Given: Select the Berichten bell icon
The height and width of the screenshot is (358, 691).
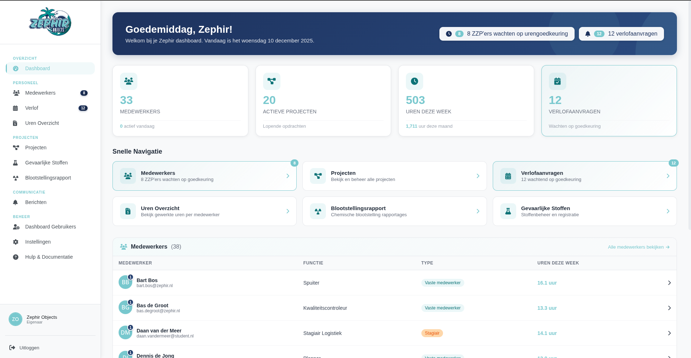Looking at the screenshot, I should coord(15,202).
